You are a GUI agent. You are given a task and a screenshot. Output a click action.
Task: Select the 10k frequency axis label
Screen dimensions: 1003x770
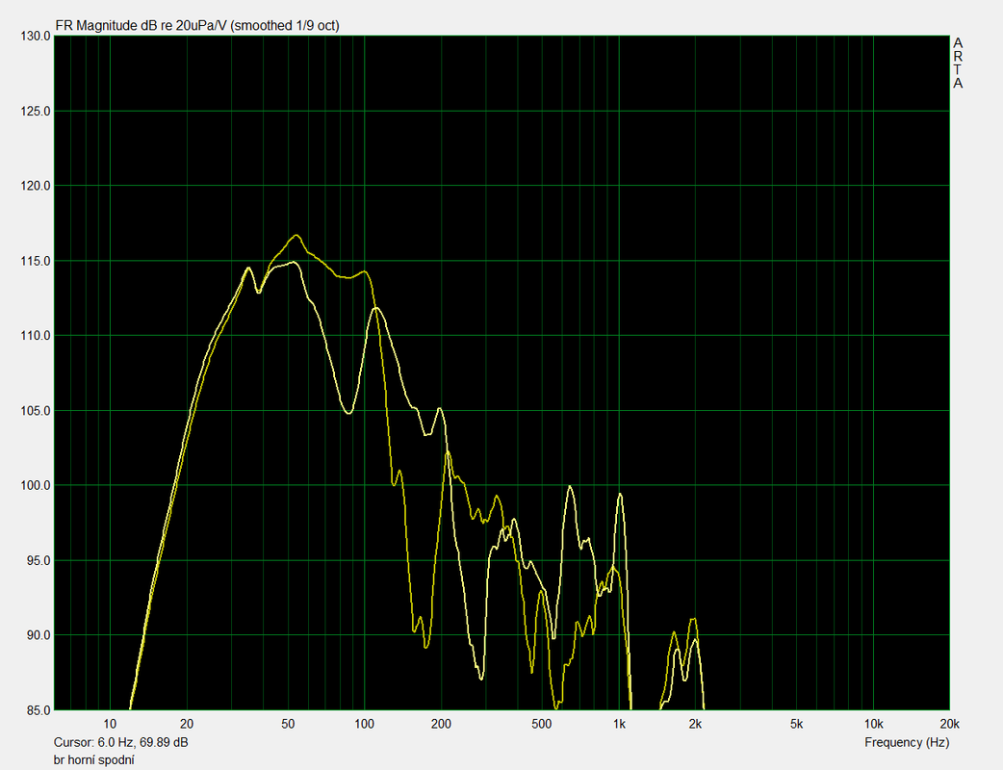[x=874, y=724]
